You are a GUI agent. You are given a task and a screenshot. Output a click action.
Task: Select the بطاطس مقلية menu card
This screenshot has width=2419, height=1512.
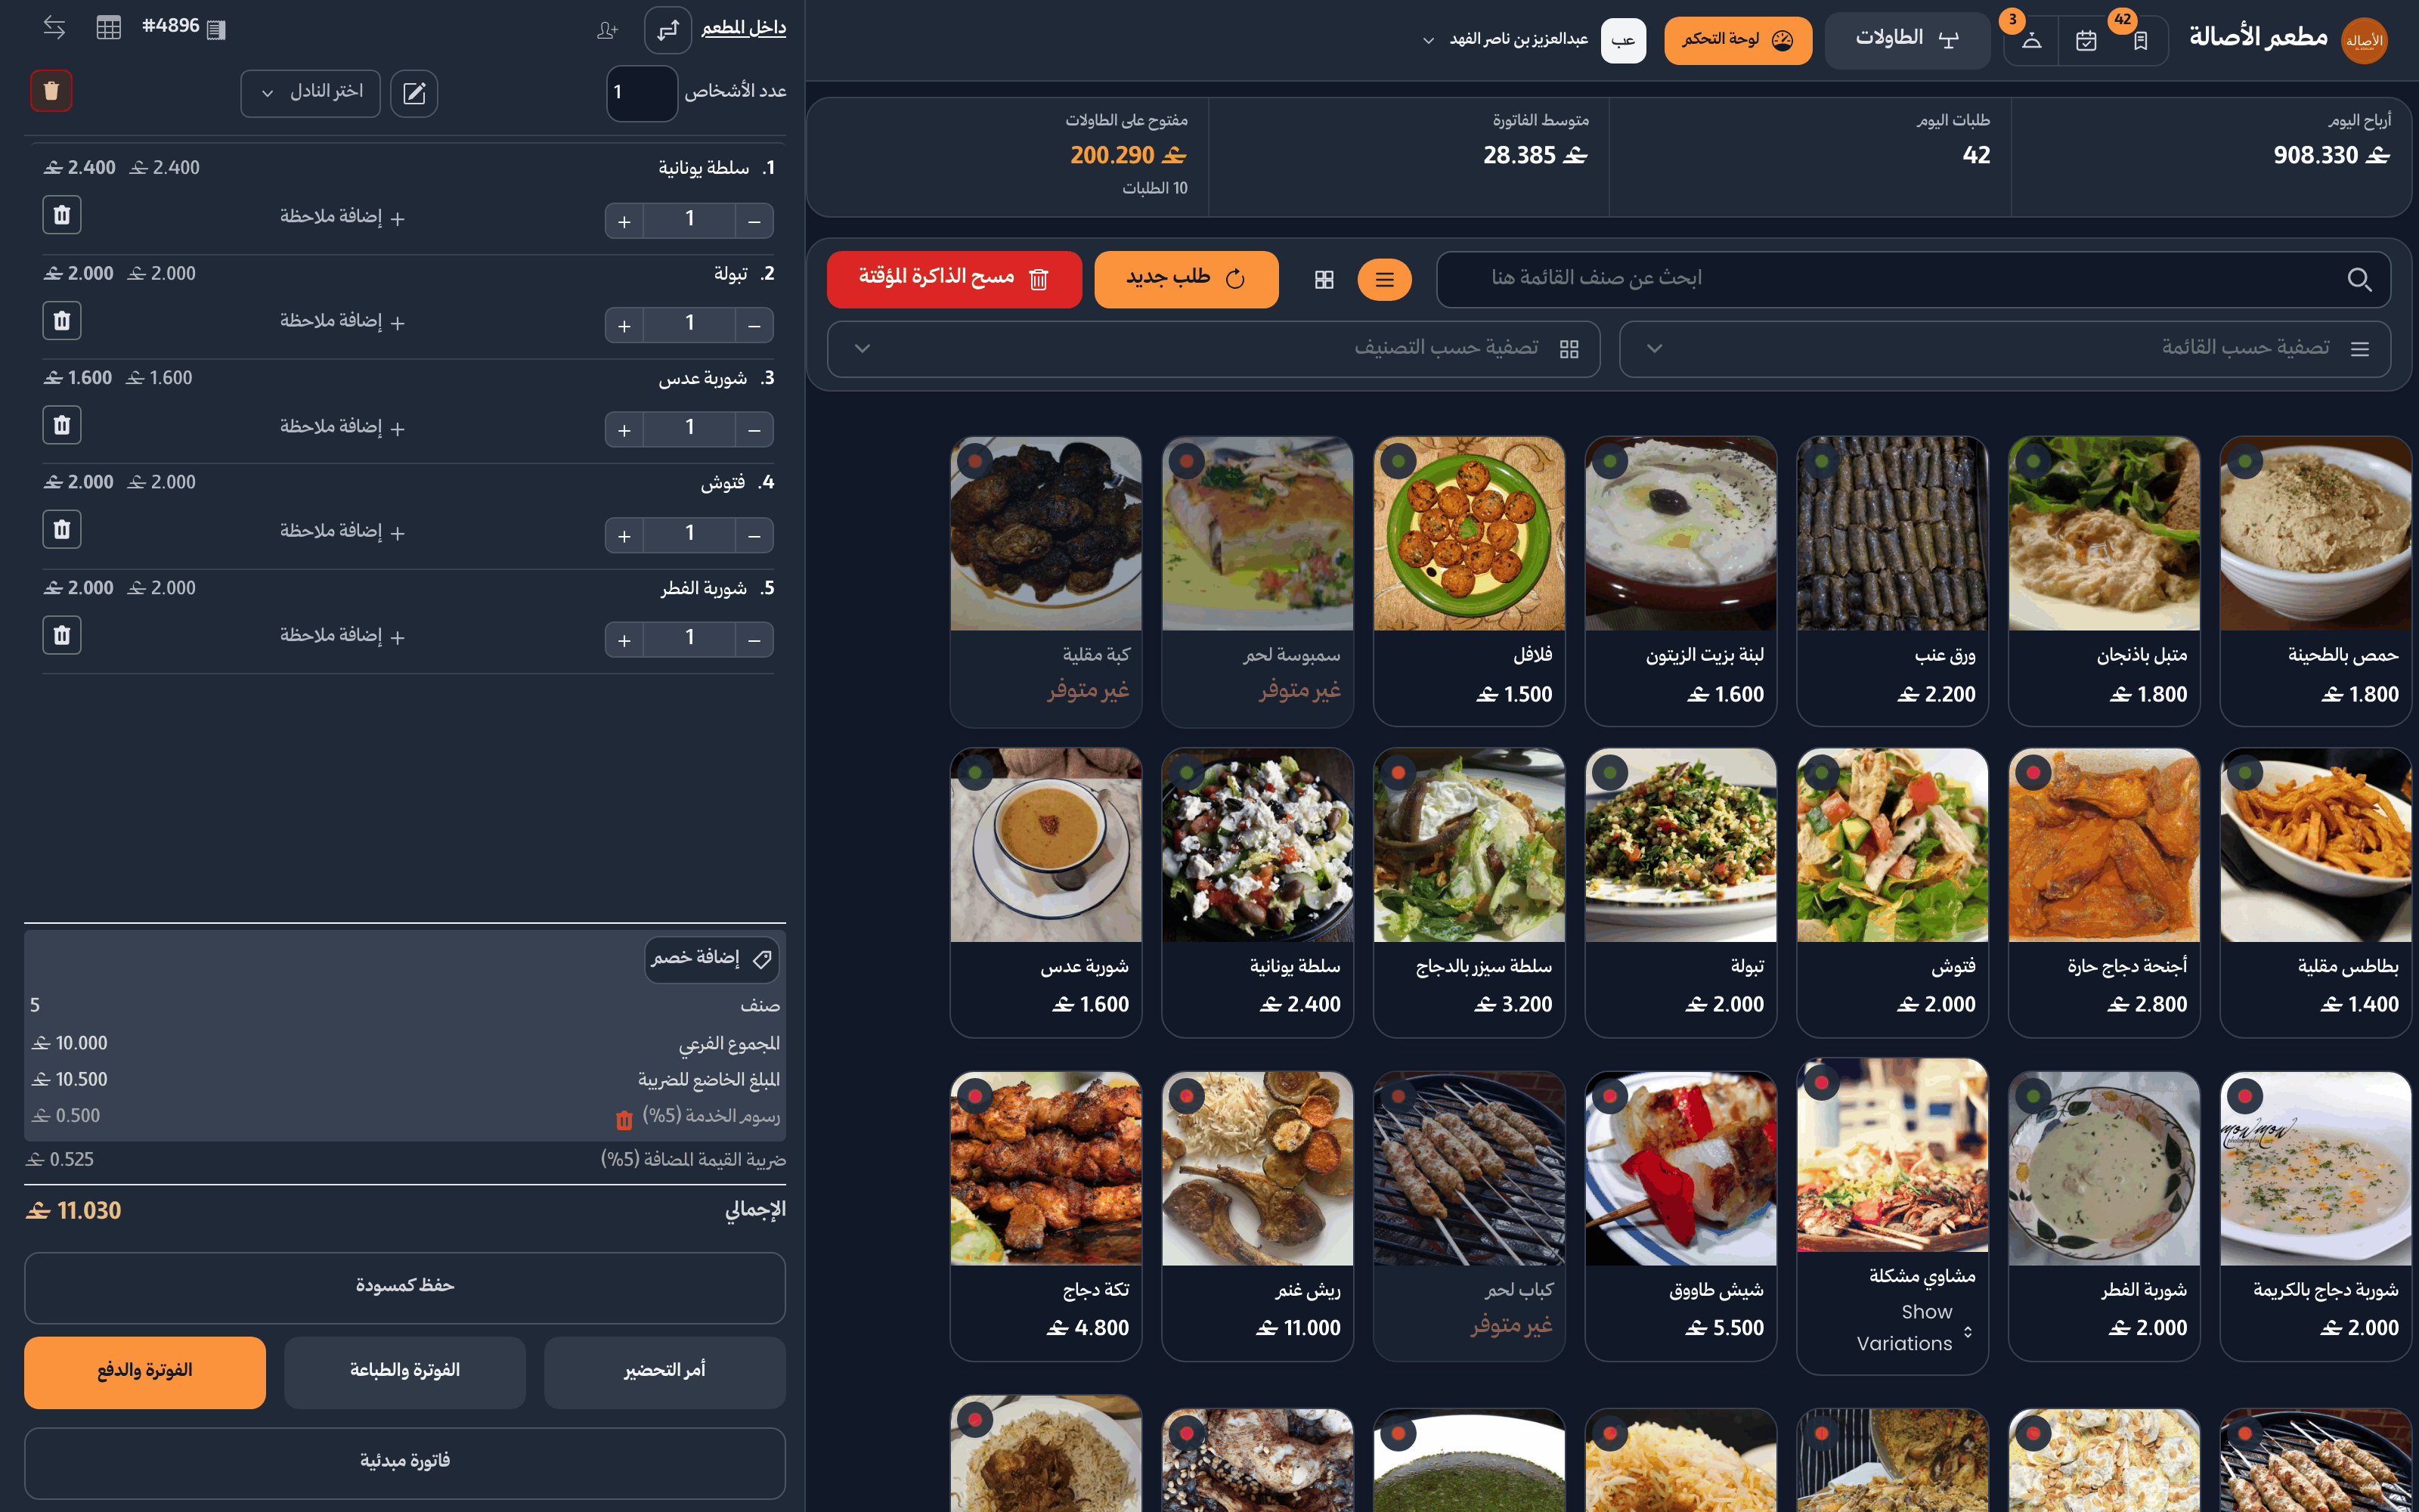tap(2315, 892)
